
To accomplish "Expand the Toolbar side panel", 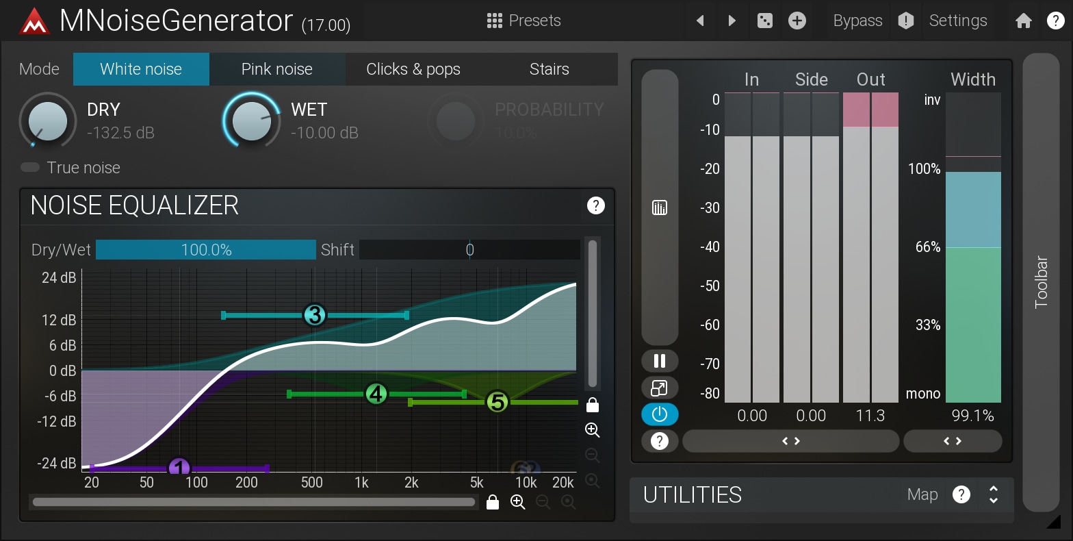I will pyautogui.click(x=1041, y=281).
